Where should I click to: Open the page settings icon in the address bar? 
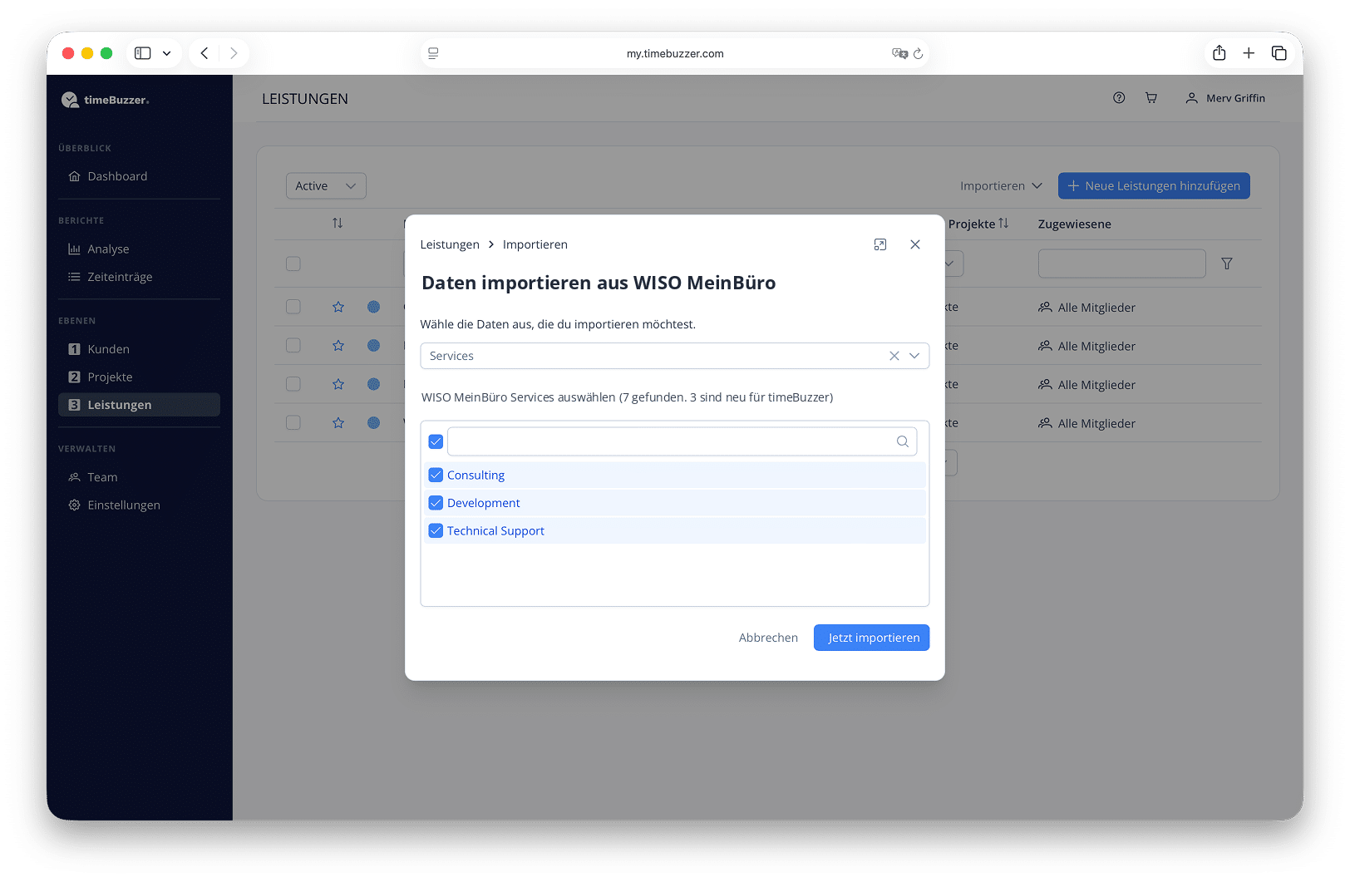tap(433, 53)
